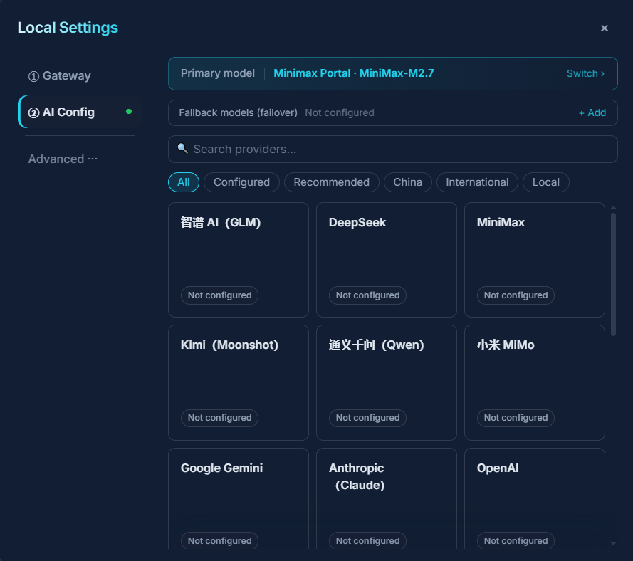Open the Gateway settings section
The image size is (633, 561).
(60, 75)
